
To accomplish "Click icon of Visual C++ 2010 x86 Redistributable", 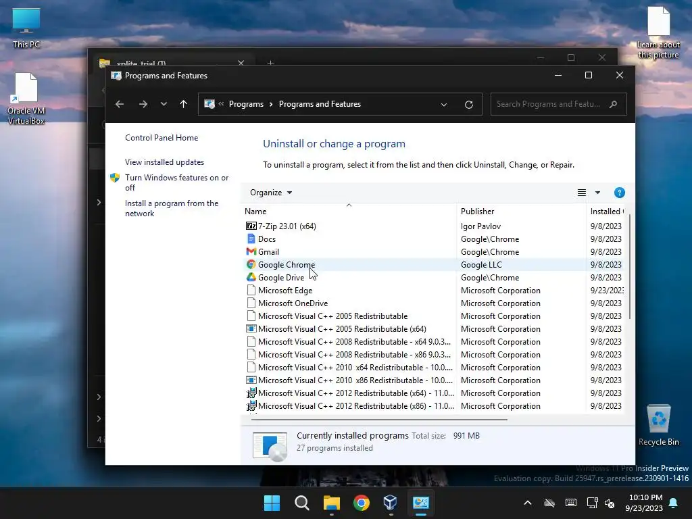I will pyautogui.click(x=251, y=380).
